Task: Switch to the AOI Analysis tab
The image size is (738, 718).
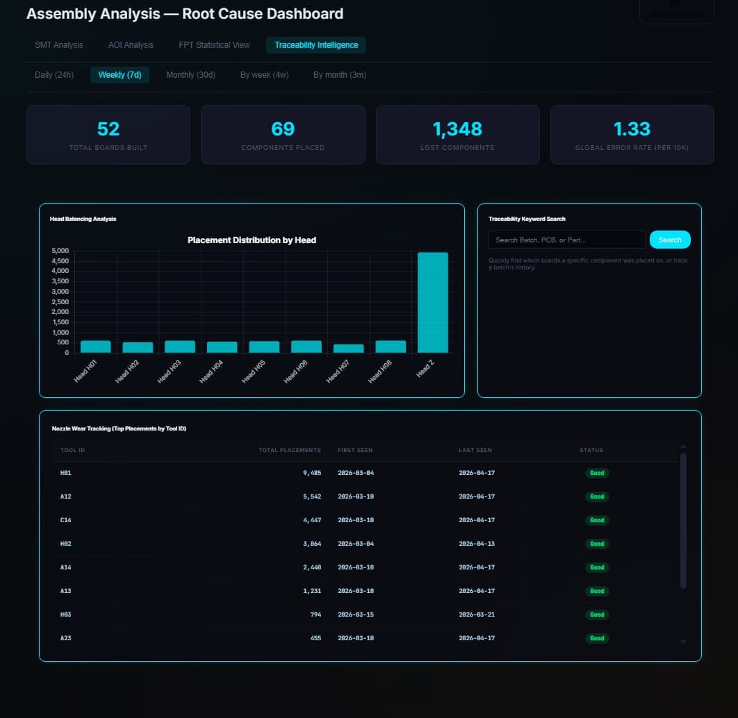Action: (131, 45)
